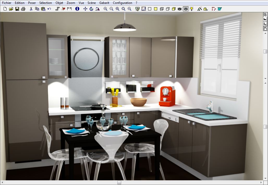This screenshot has width=268, height=185.
Task: Click the Print icon in toolbar
Action: coord(23,9)
